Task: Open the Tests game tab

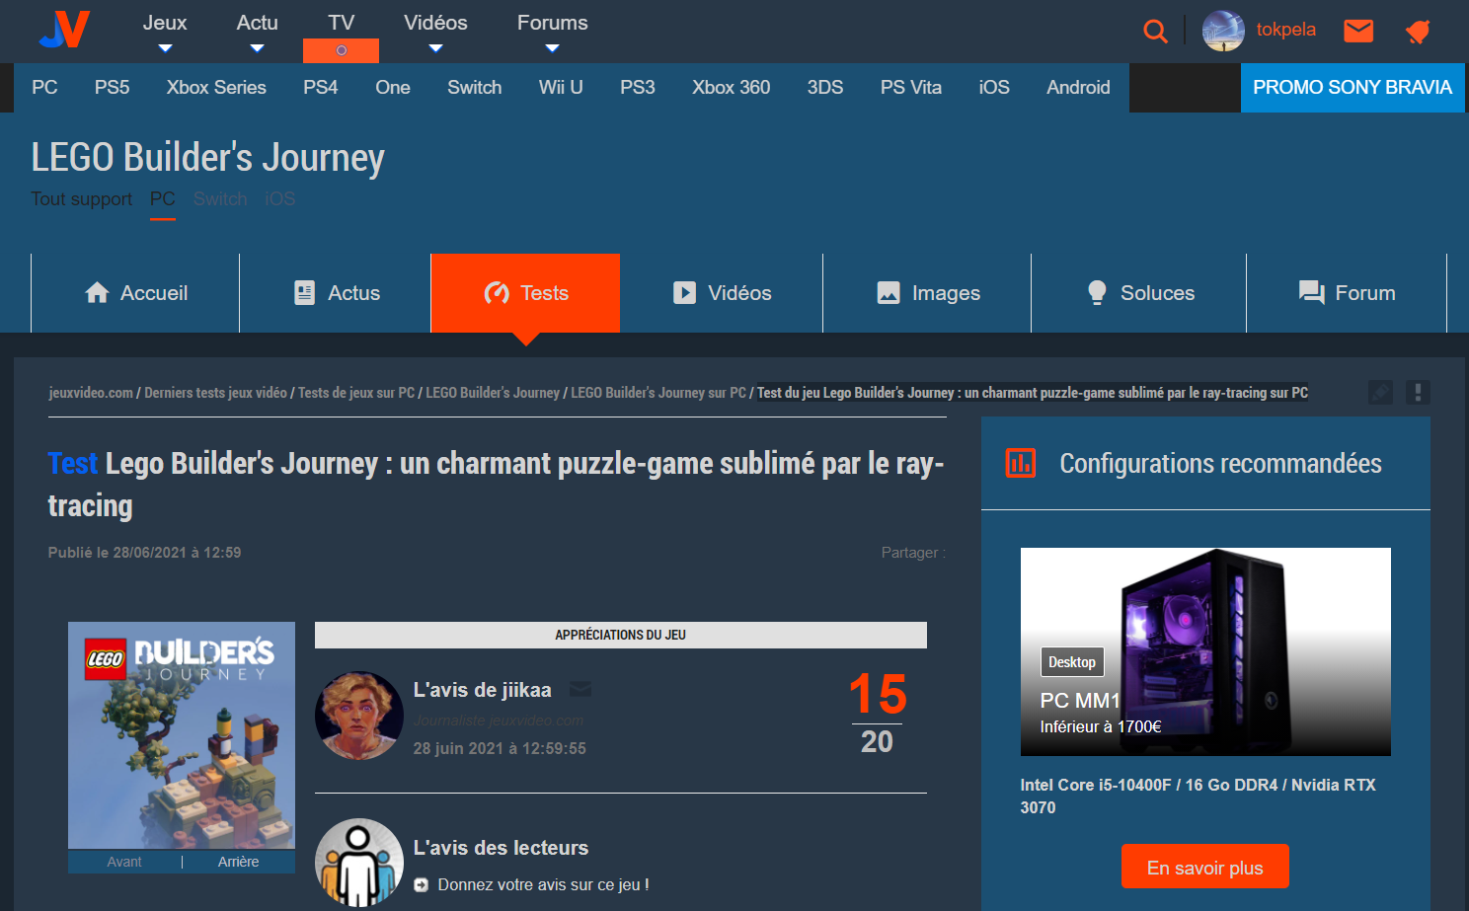Action: [x=526, y=293]
